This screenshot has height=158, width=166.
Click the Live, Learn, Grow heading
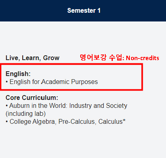pos(33,58)
